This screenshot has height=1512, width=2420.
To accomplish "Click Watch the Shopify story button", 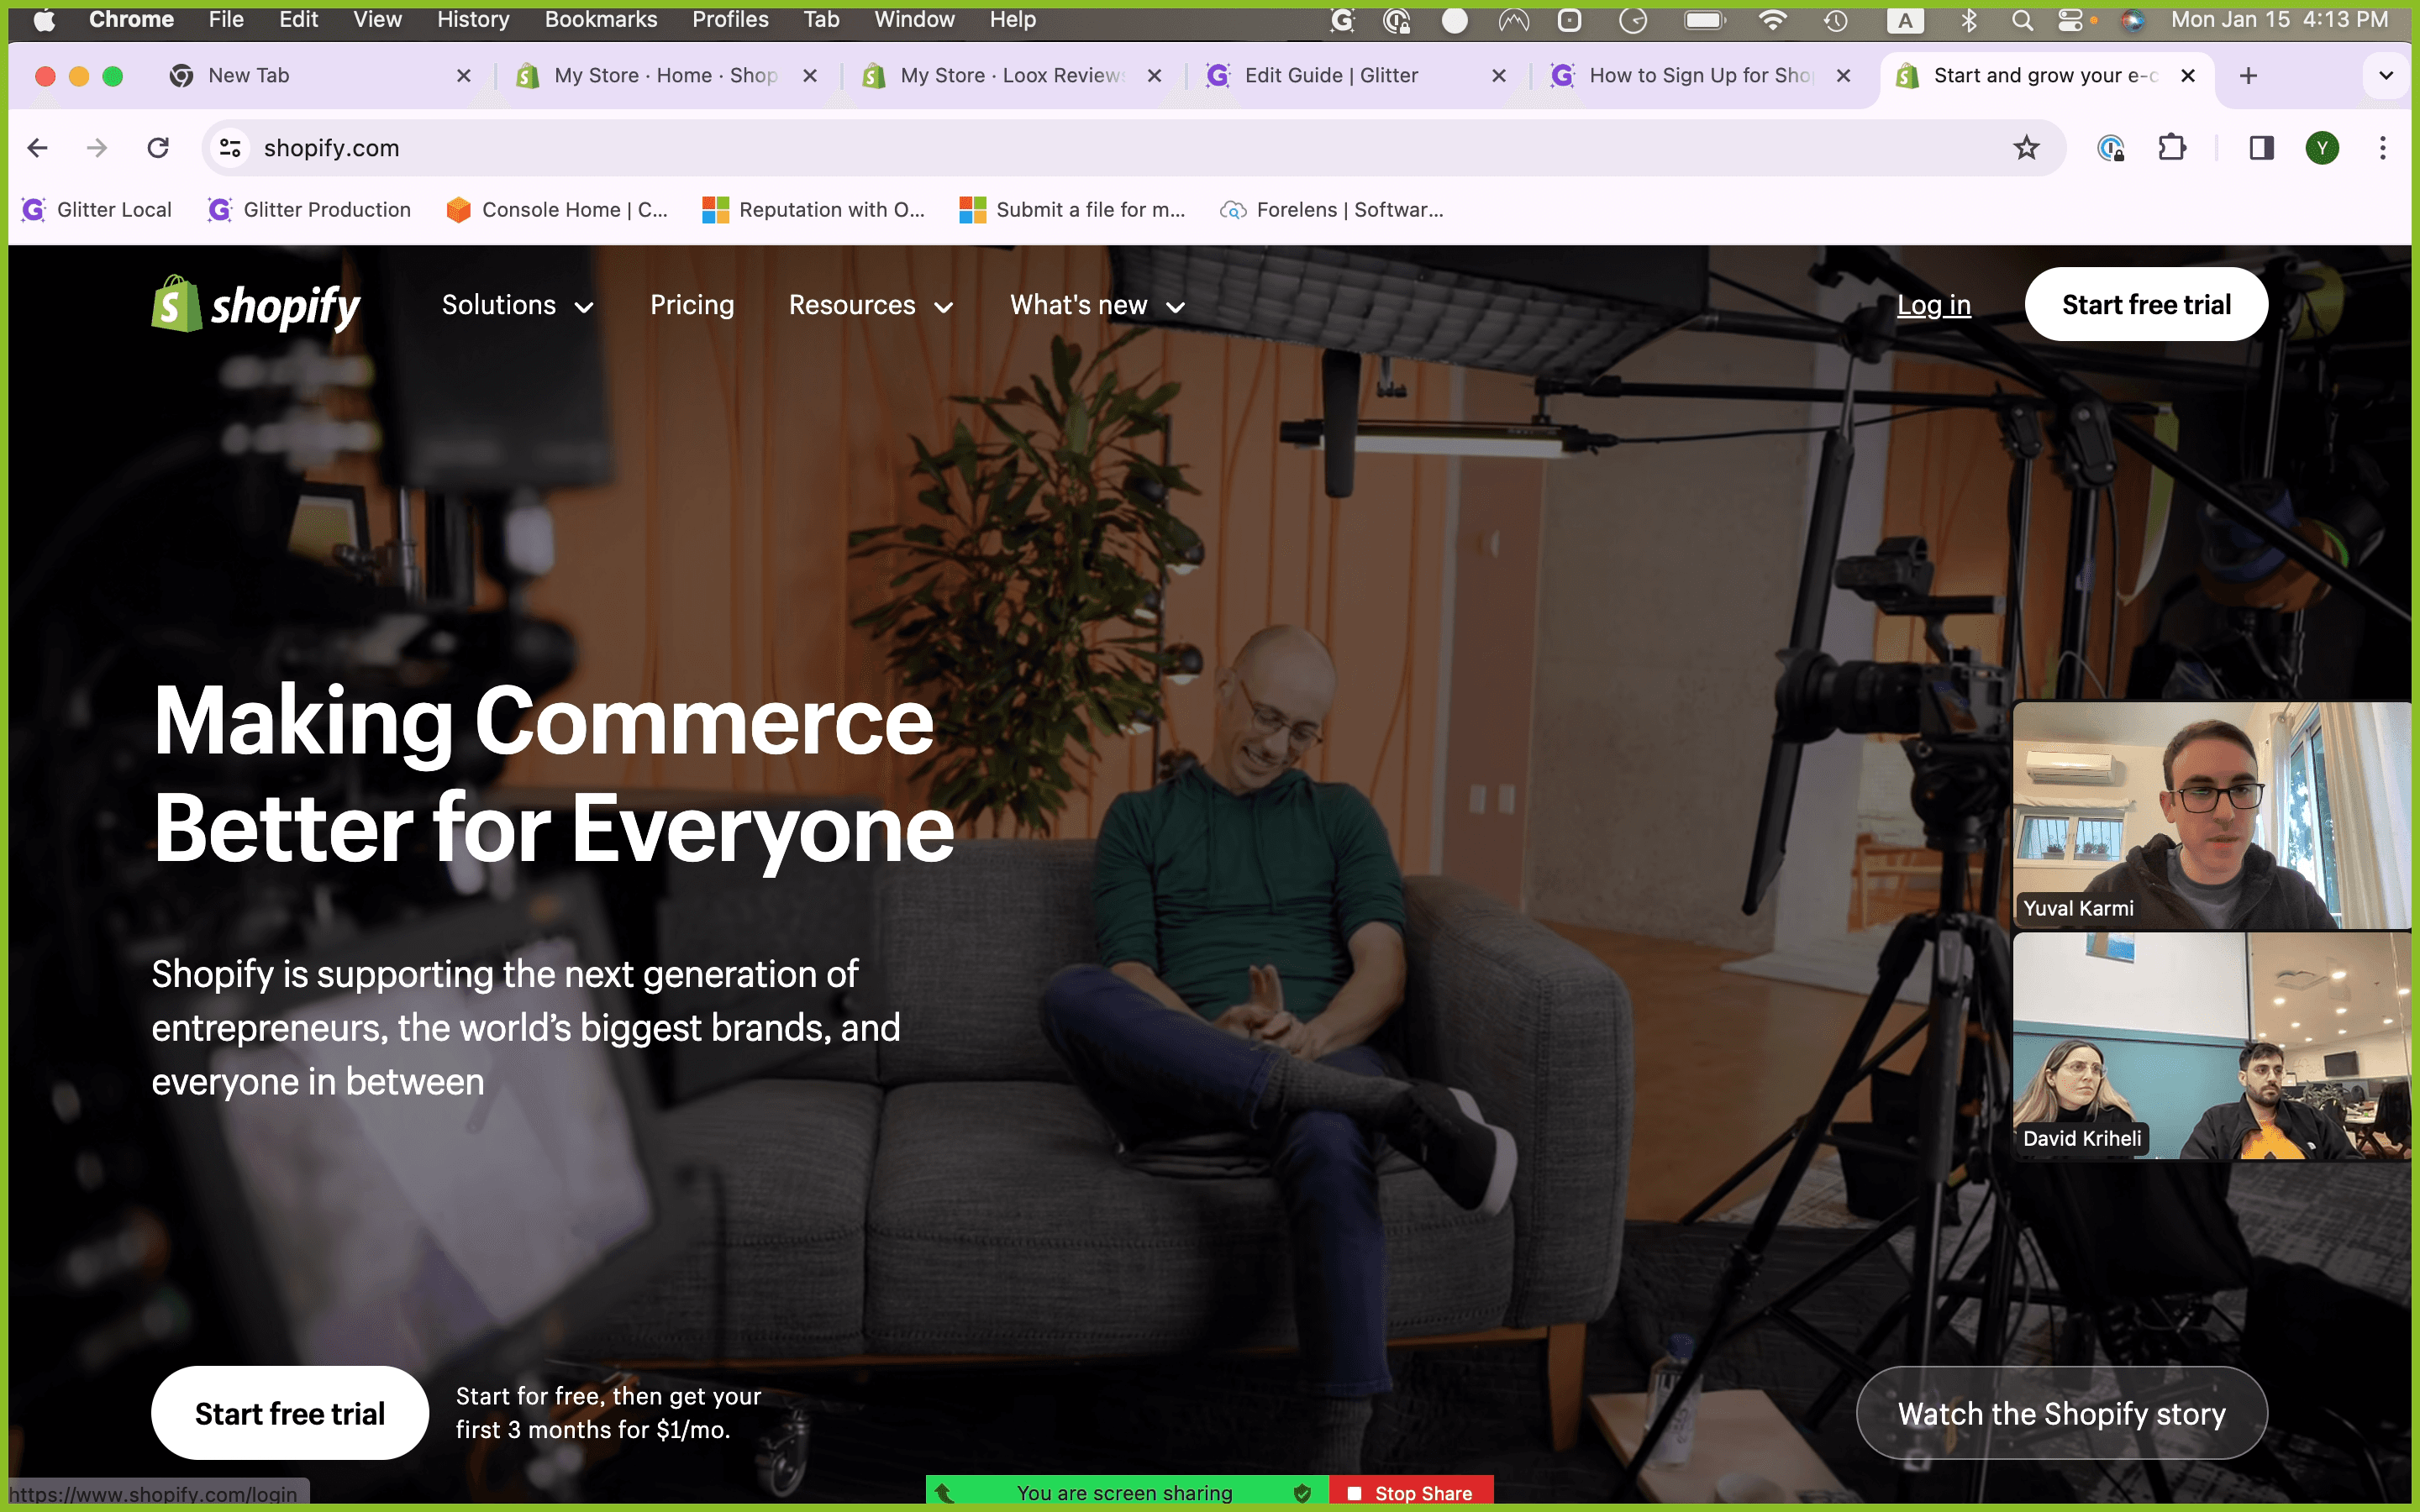I will 2062,1413.
